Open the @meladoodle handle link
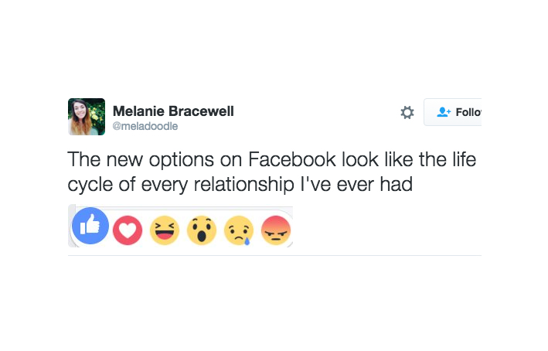The image size is (548, 351). tap(145, 126)
